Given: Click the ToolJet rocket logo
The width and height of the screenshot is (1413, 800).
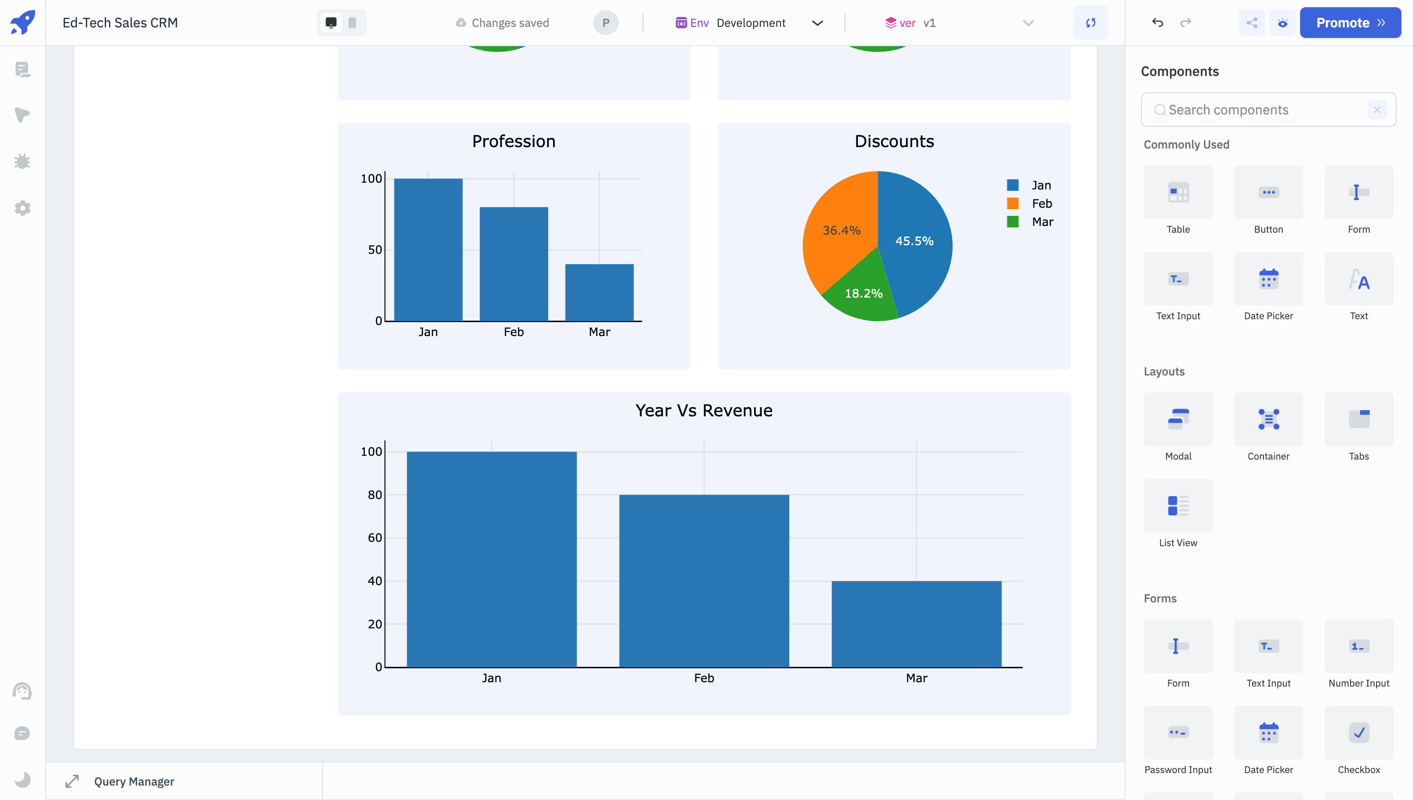Looking at the screenshot, I should click(23, 23).
